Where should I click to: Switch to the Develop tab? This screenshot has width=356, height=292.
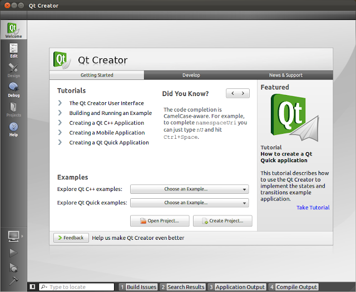(191, 75)
